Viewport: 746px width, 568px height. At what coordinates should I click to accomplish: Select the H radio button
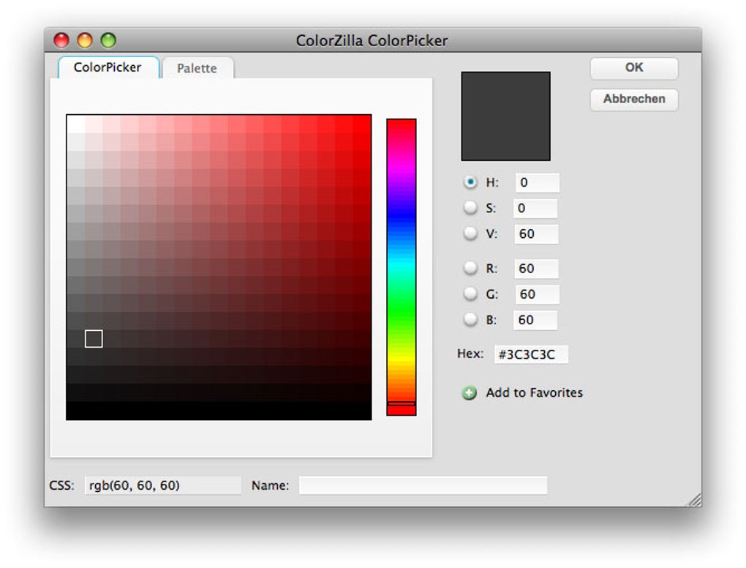point(471,182)
